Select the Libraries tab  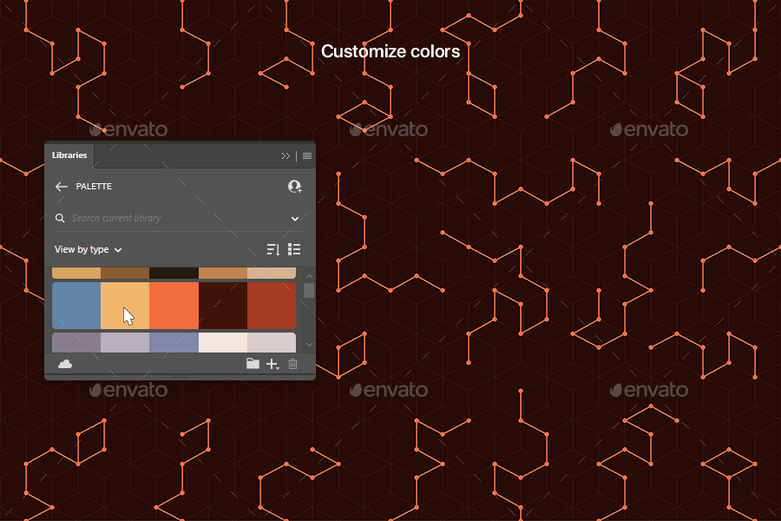pos(69,156)
